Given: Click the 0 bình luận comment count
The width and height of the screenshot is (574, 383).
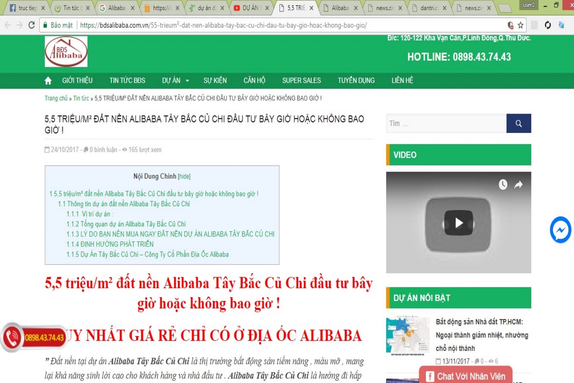Looking at the screenshot, I should coord(101,150).
